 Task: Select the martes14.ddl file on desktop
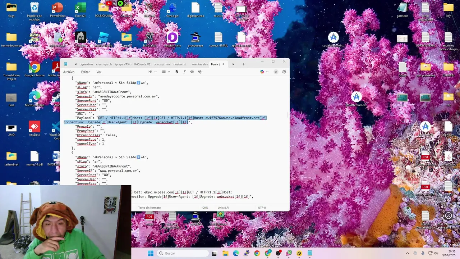34,159
